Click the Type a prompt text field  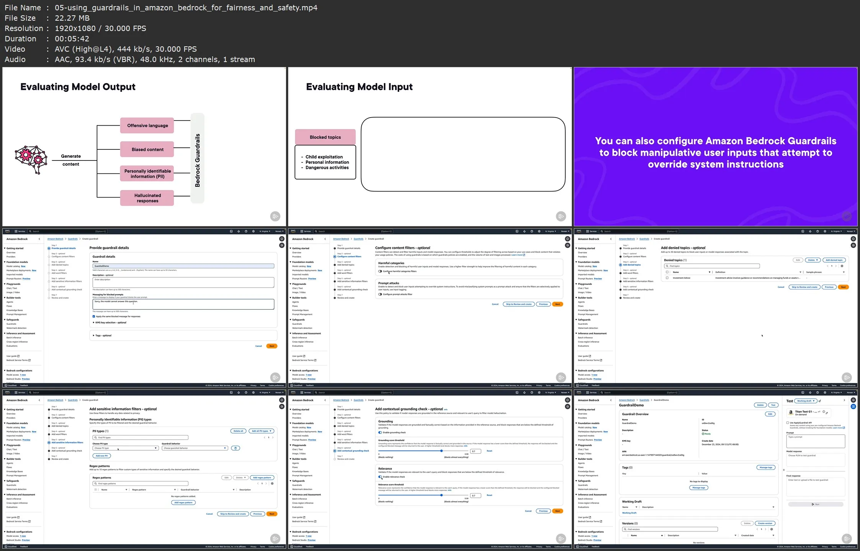pyautogui.click(x=816, y=441)
